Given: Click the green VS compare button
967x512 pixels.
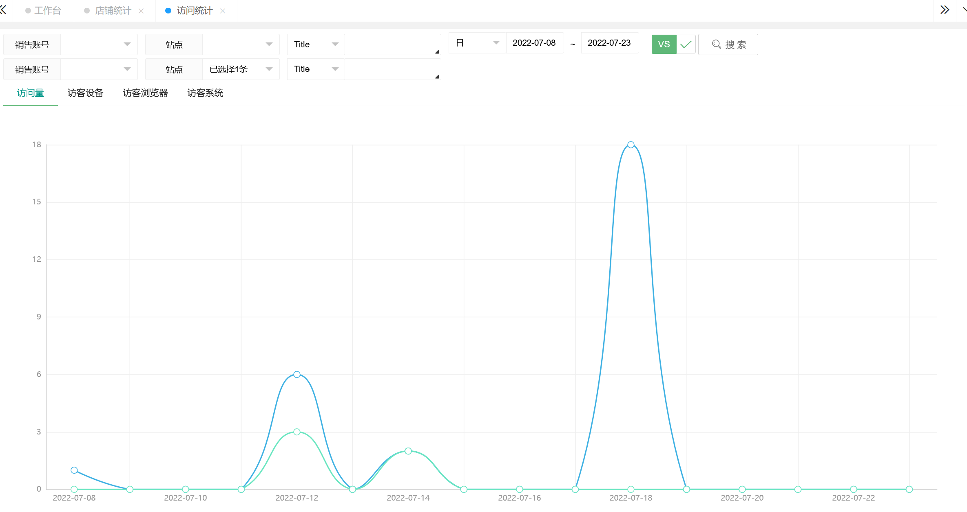Looking at the screenshot, I should pyautogui.click(x=664, y=44).
